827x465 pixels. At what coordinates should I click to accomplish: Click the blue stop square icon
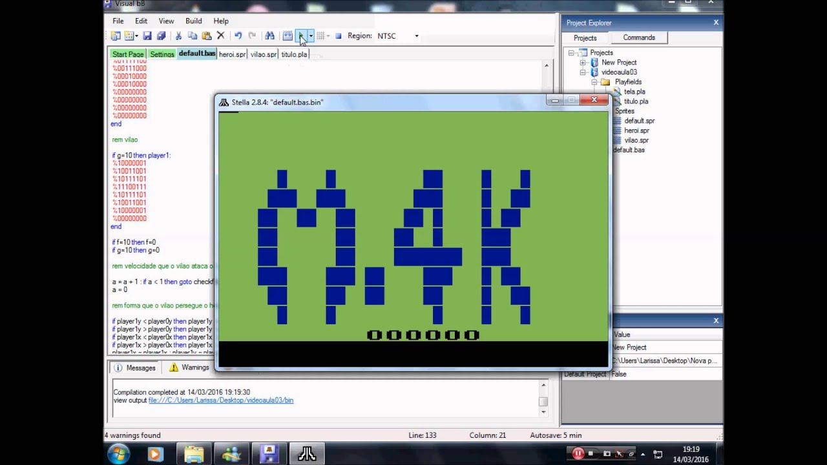click(338, 36)
